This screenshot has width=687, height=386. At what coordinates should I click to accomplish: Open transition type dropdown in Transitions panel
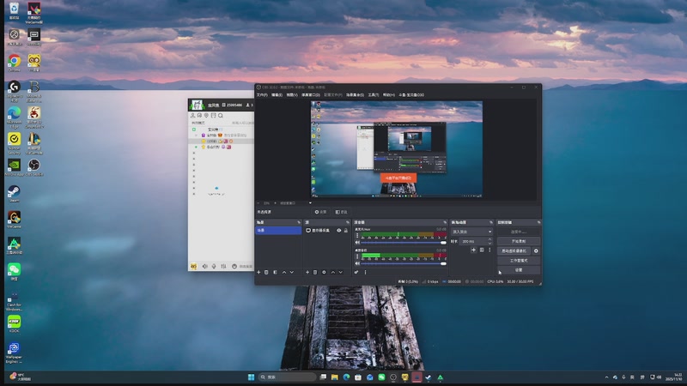tap(471, 232)
